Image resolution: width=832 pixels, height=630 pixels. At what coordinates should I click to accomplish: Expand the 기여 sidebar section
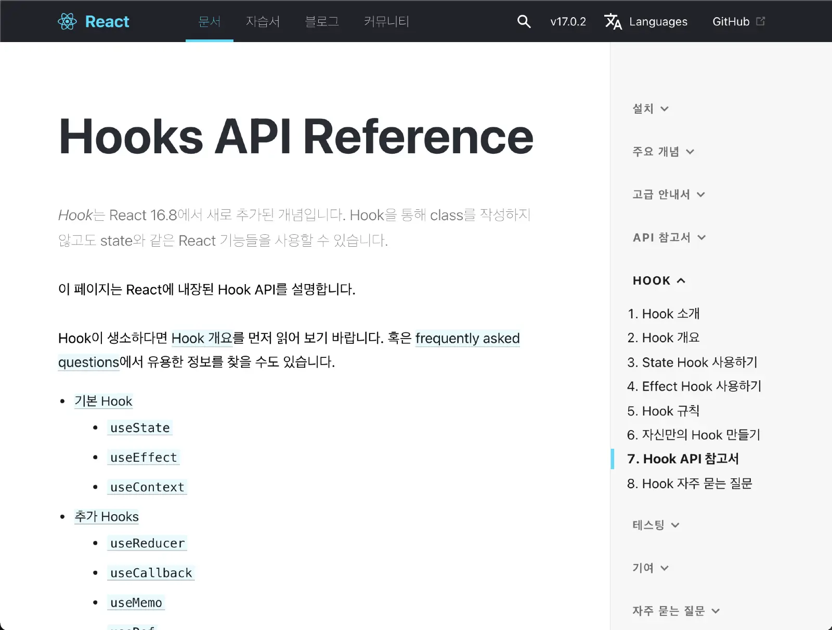click(651, 568)
